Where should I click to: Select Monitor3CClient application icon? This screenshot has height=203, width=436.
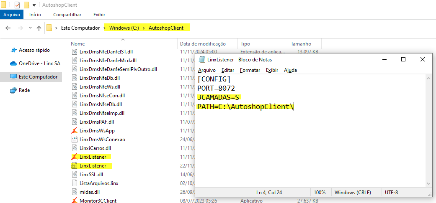click(x=74, y=200)
